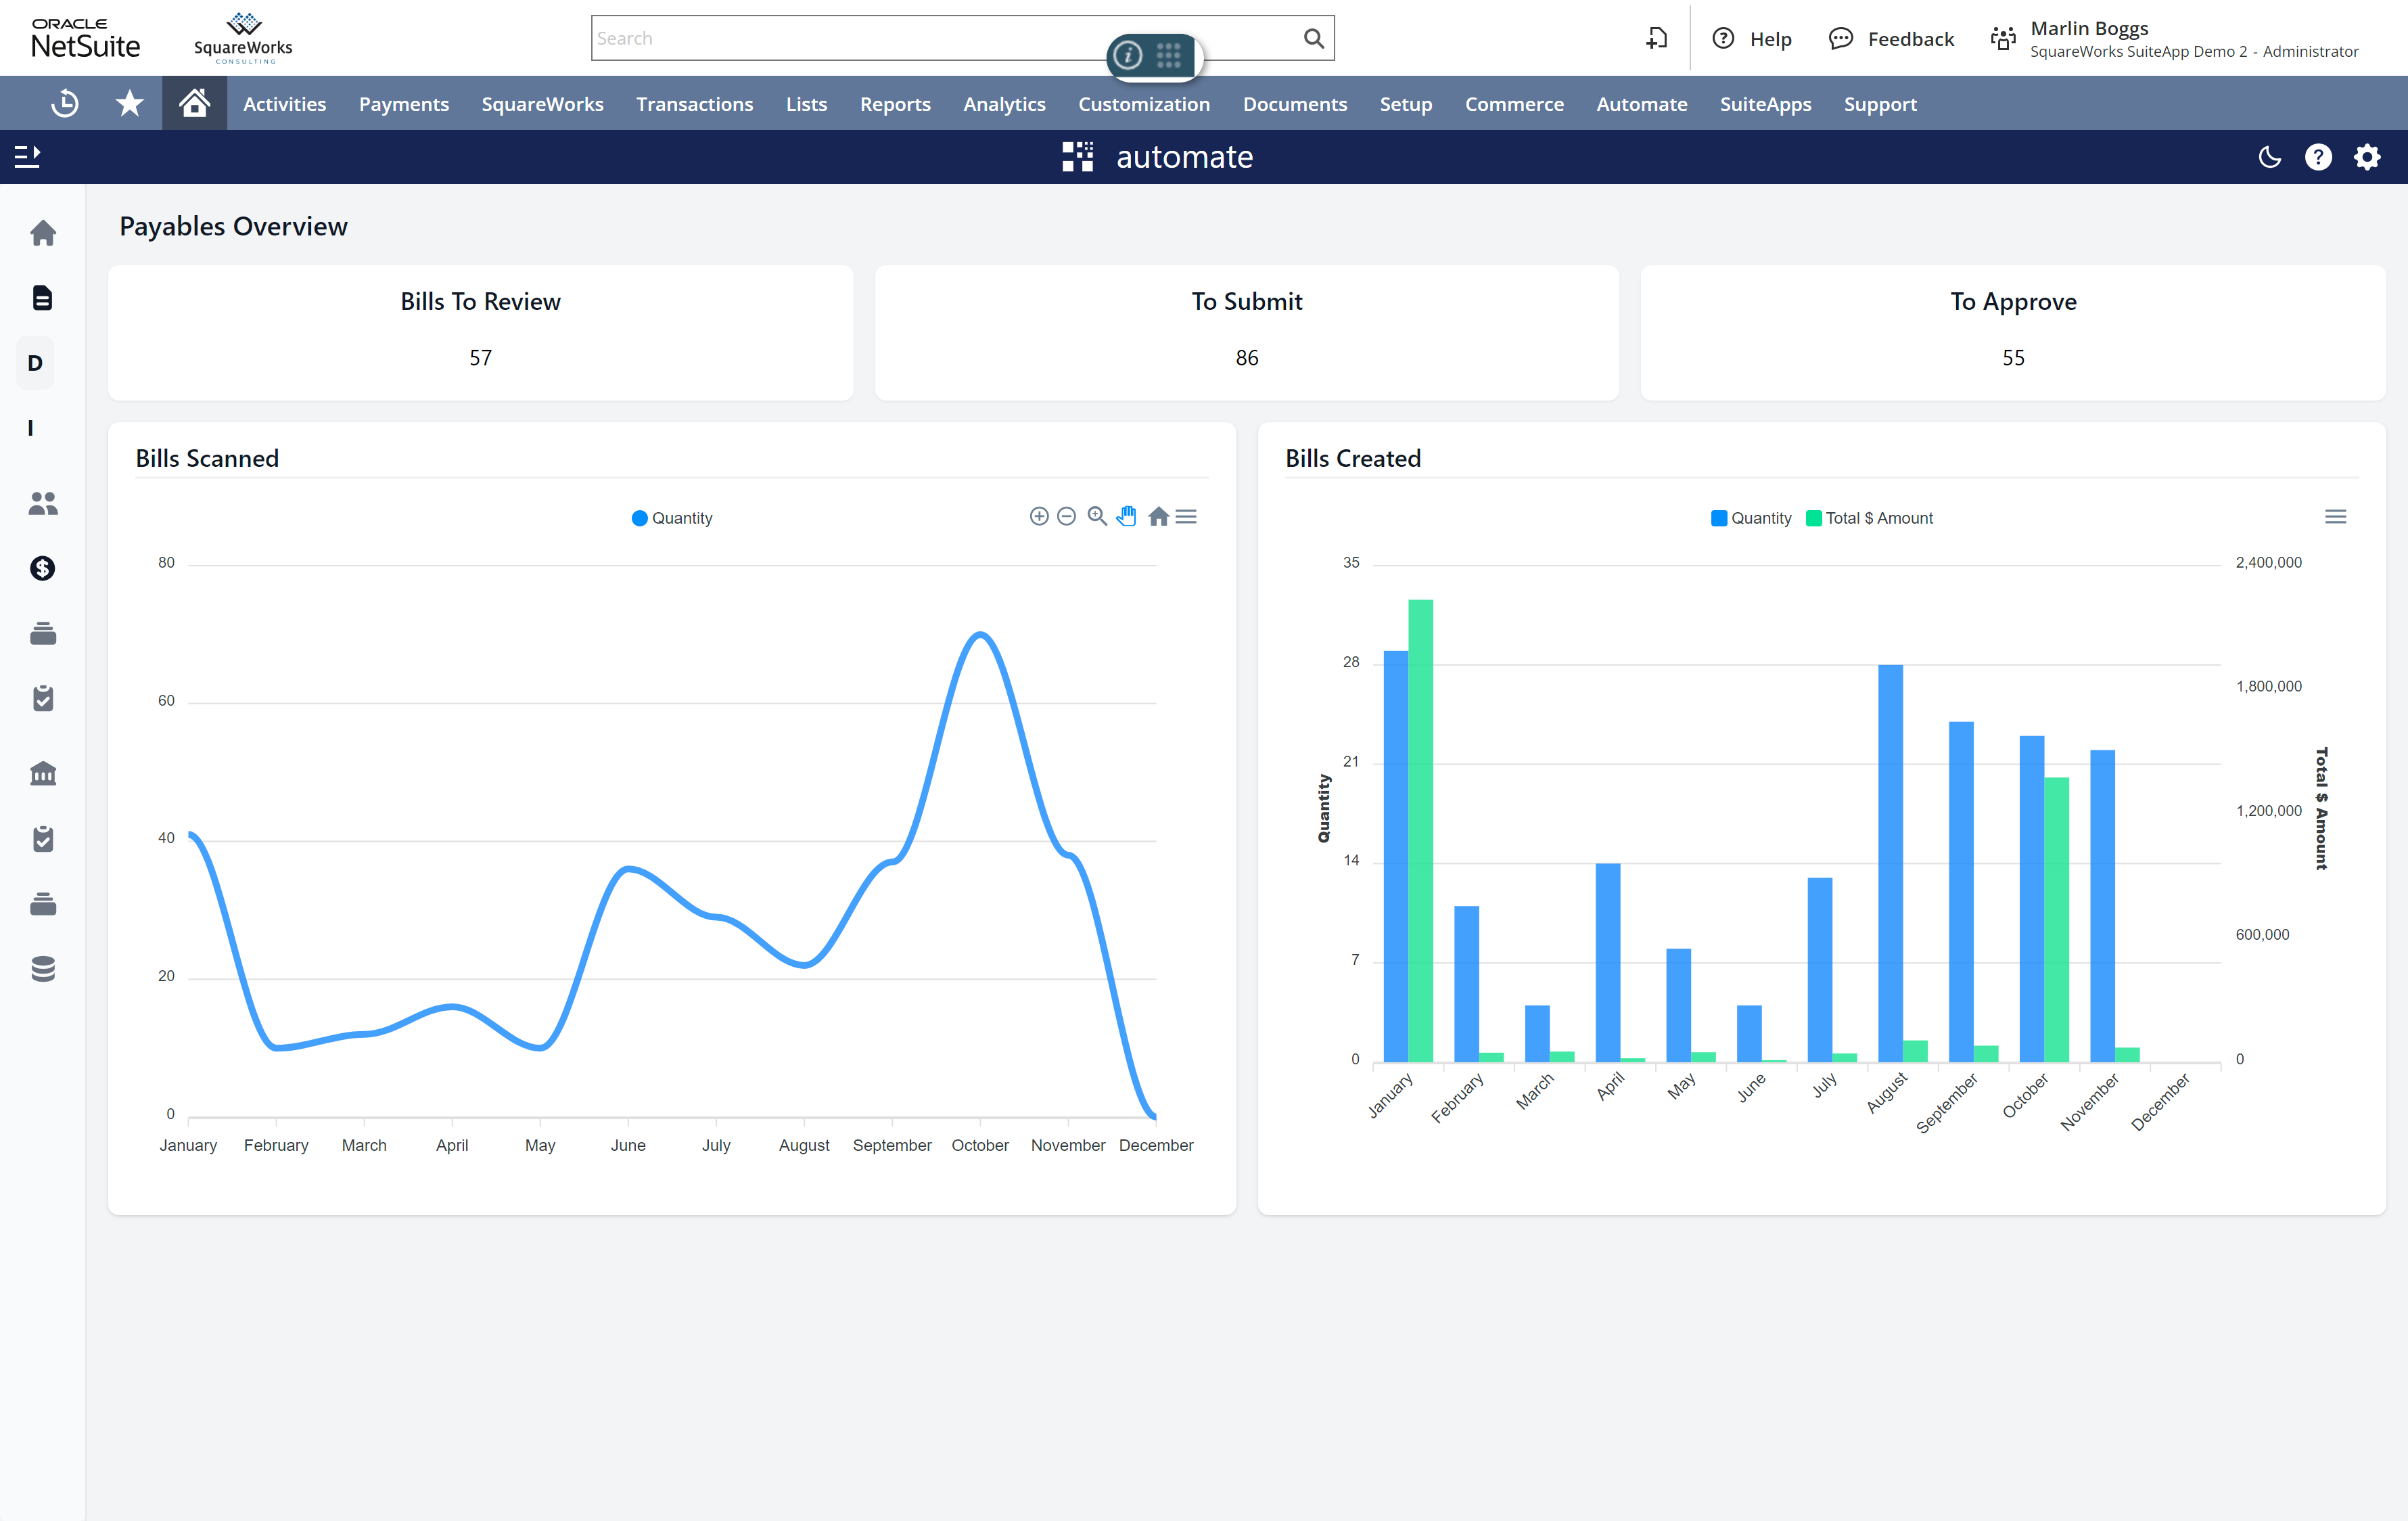Open the automate settings gear
2408x1521 pixels.
[2366, 157]
